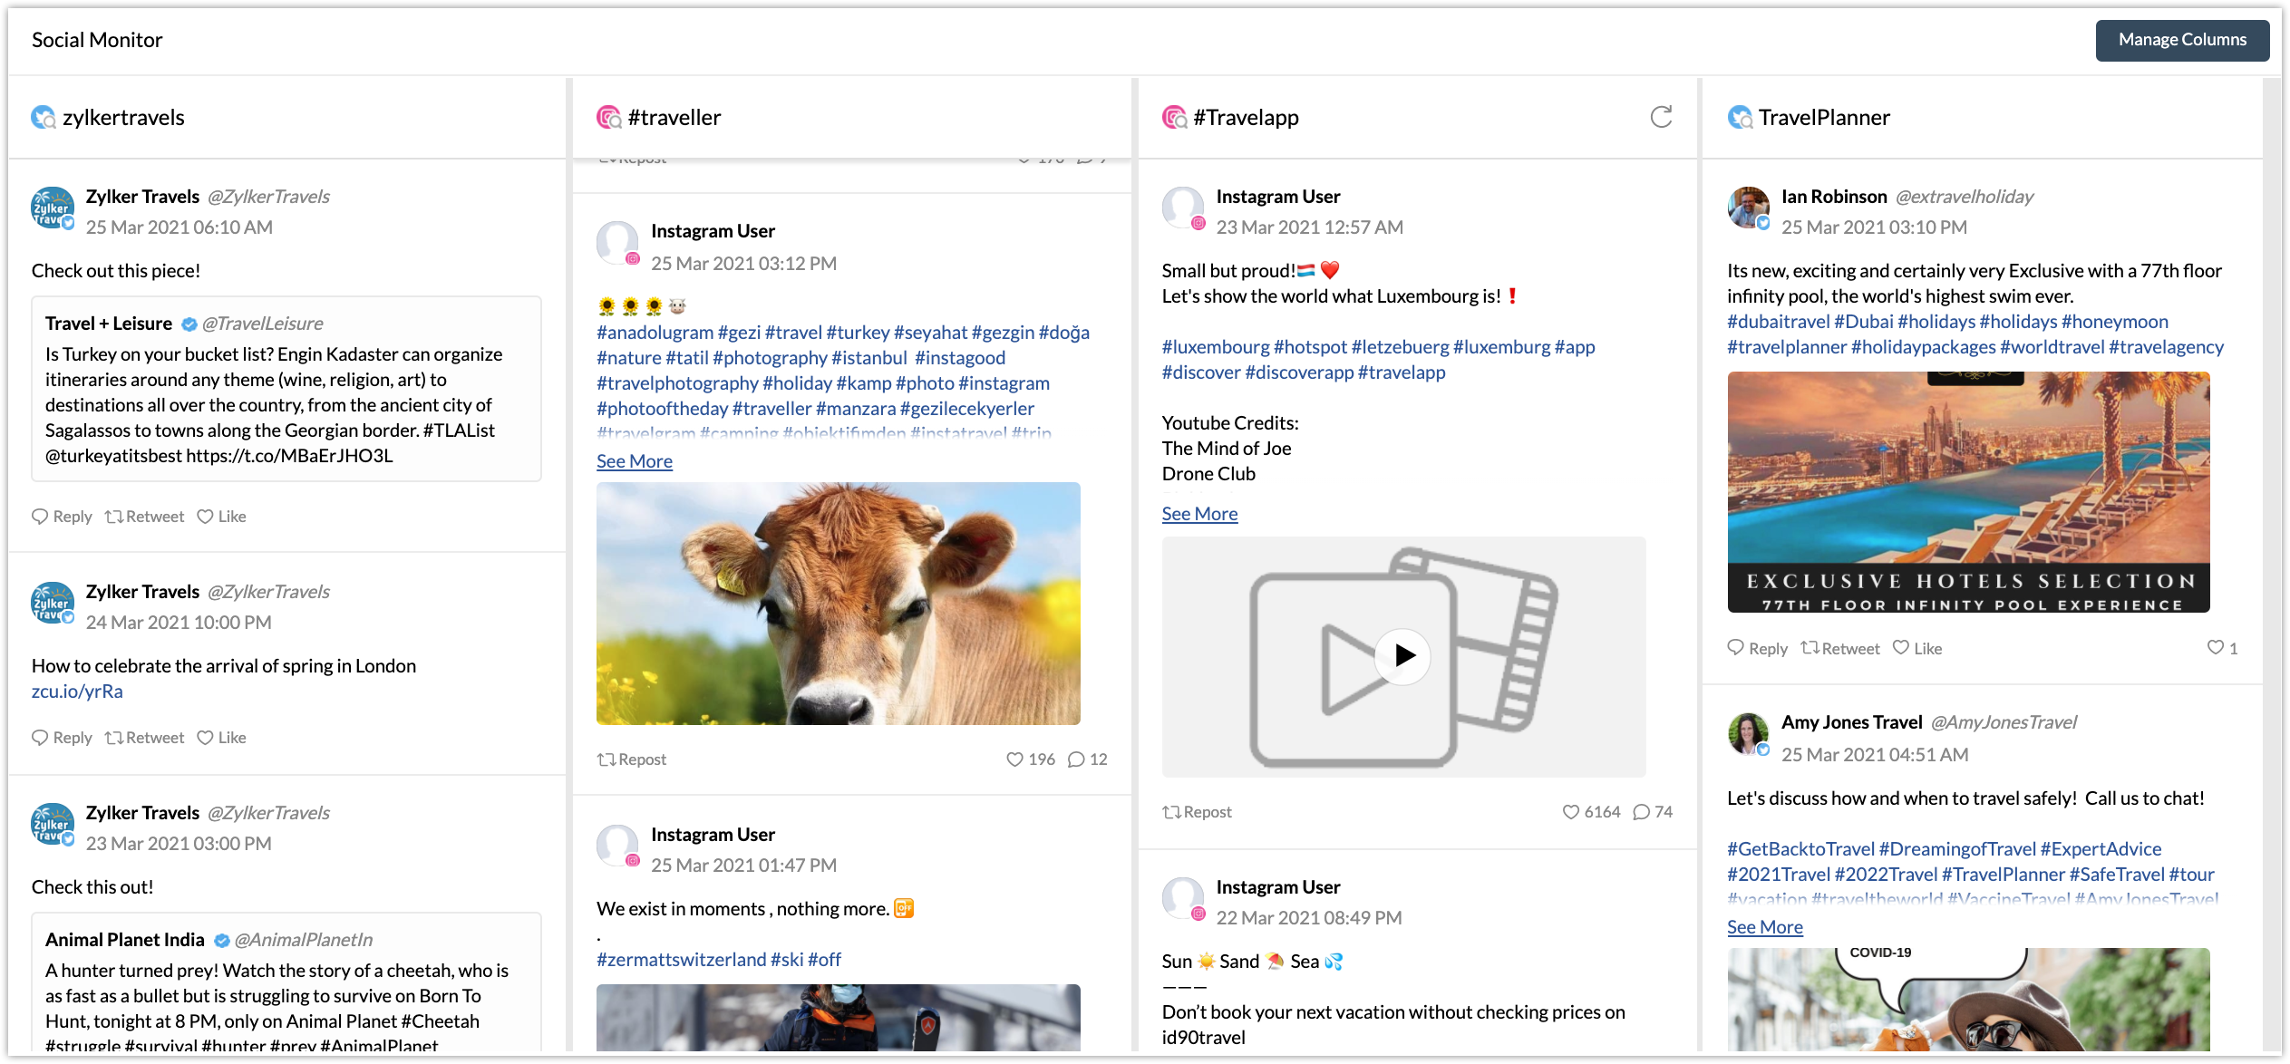Click hashtag #travelplanner in Ian Robinson tweet
The width and height of the screenshot is (2290, 1064).
1787,347
